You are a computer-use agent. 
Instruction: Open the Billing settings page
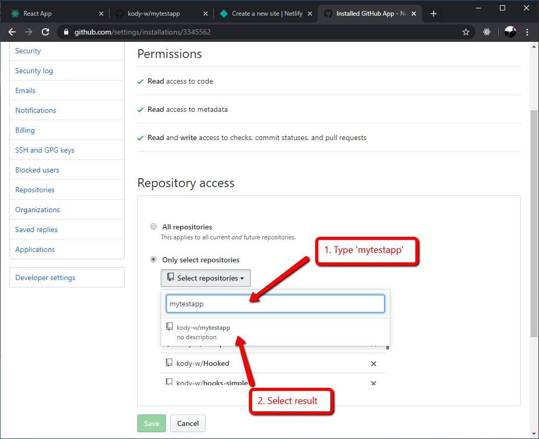tap(25, 130)
